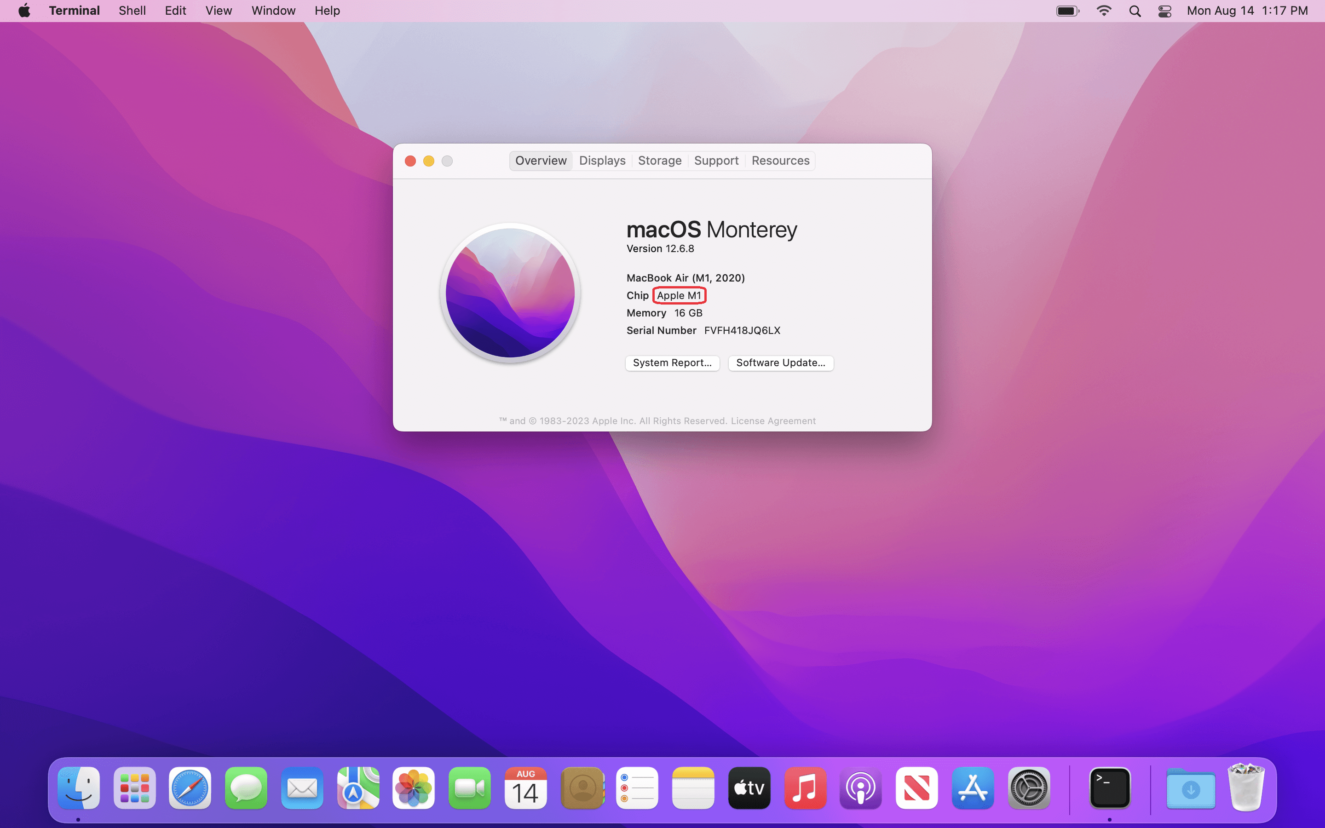Open the Photos app icon
The height and width of the screenshot is (828, 1325).
[414, 788]
